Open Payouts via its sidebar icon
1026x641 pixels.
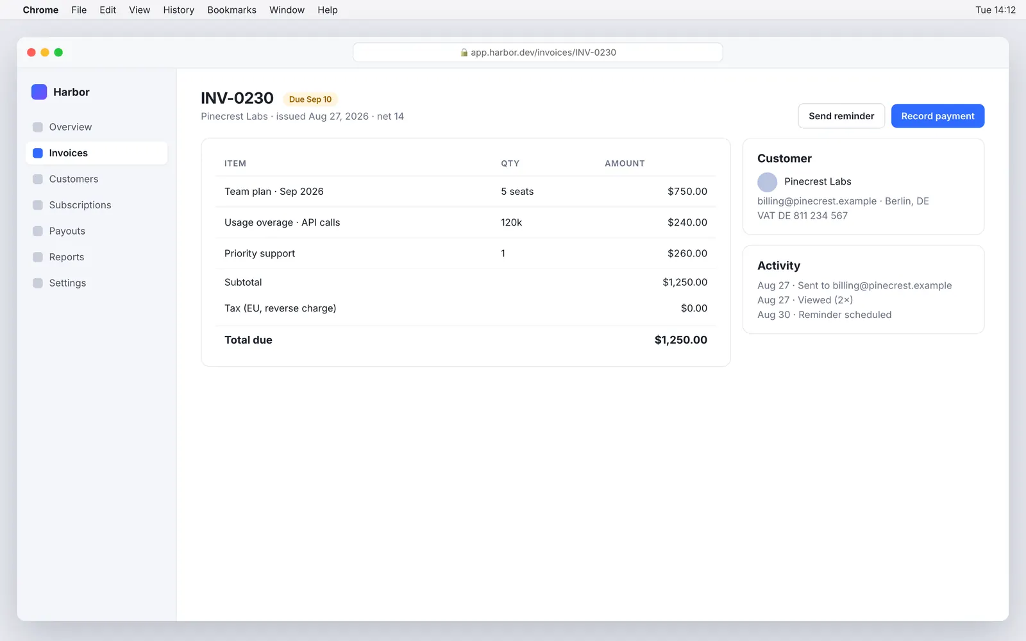click(38, 231)
